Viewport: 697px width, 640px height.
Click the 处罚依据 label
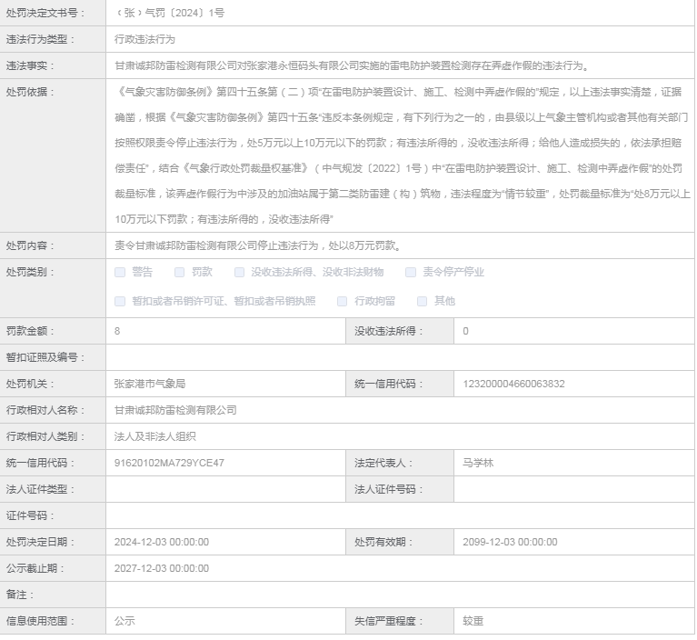click(x=30, y=92)
